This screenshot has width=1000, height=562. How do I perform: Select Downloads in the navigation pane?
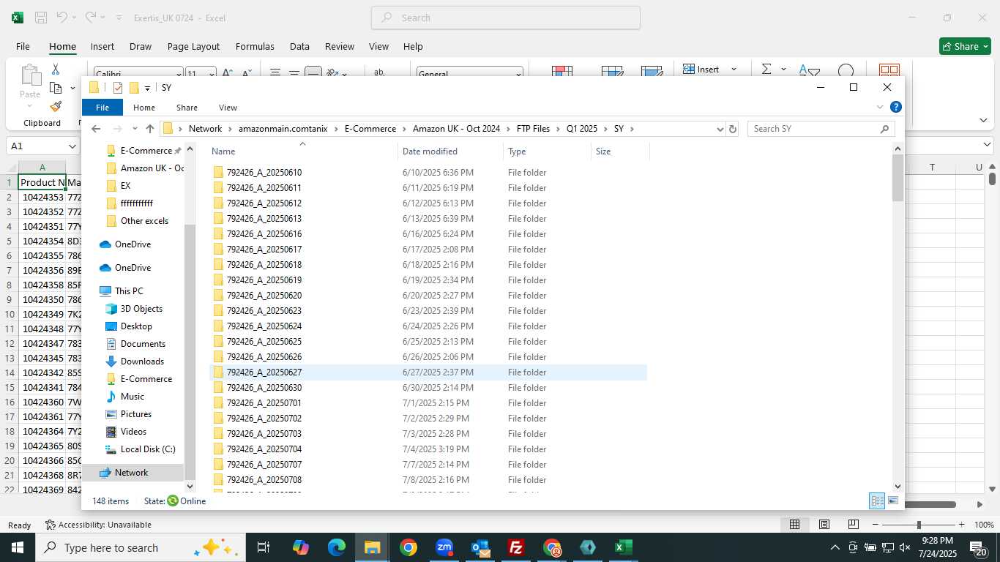point(142,361)
